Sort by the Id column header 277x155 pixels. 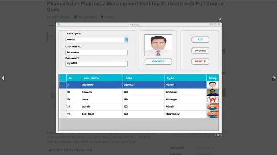(x=74, y=78)
